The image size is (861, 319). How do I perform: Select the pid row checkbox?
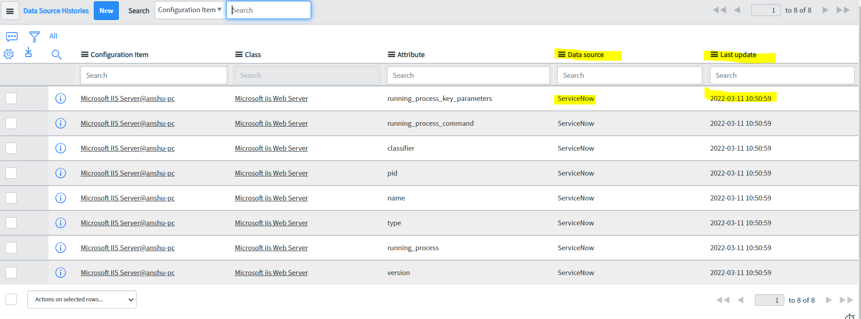(11, 173)
